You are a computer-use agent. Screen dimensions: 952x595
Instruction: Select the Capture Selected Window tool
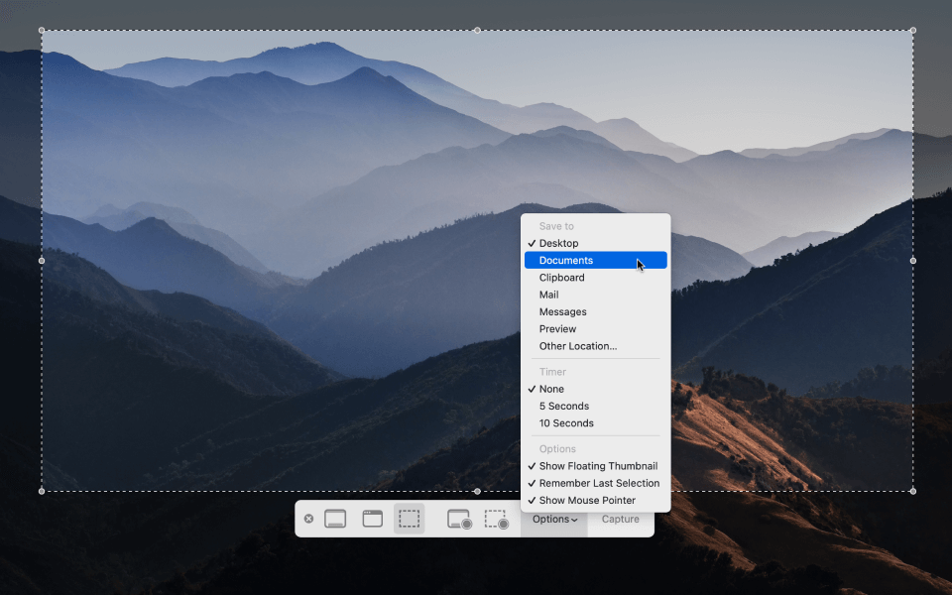[371, 518]
